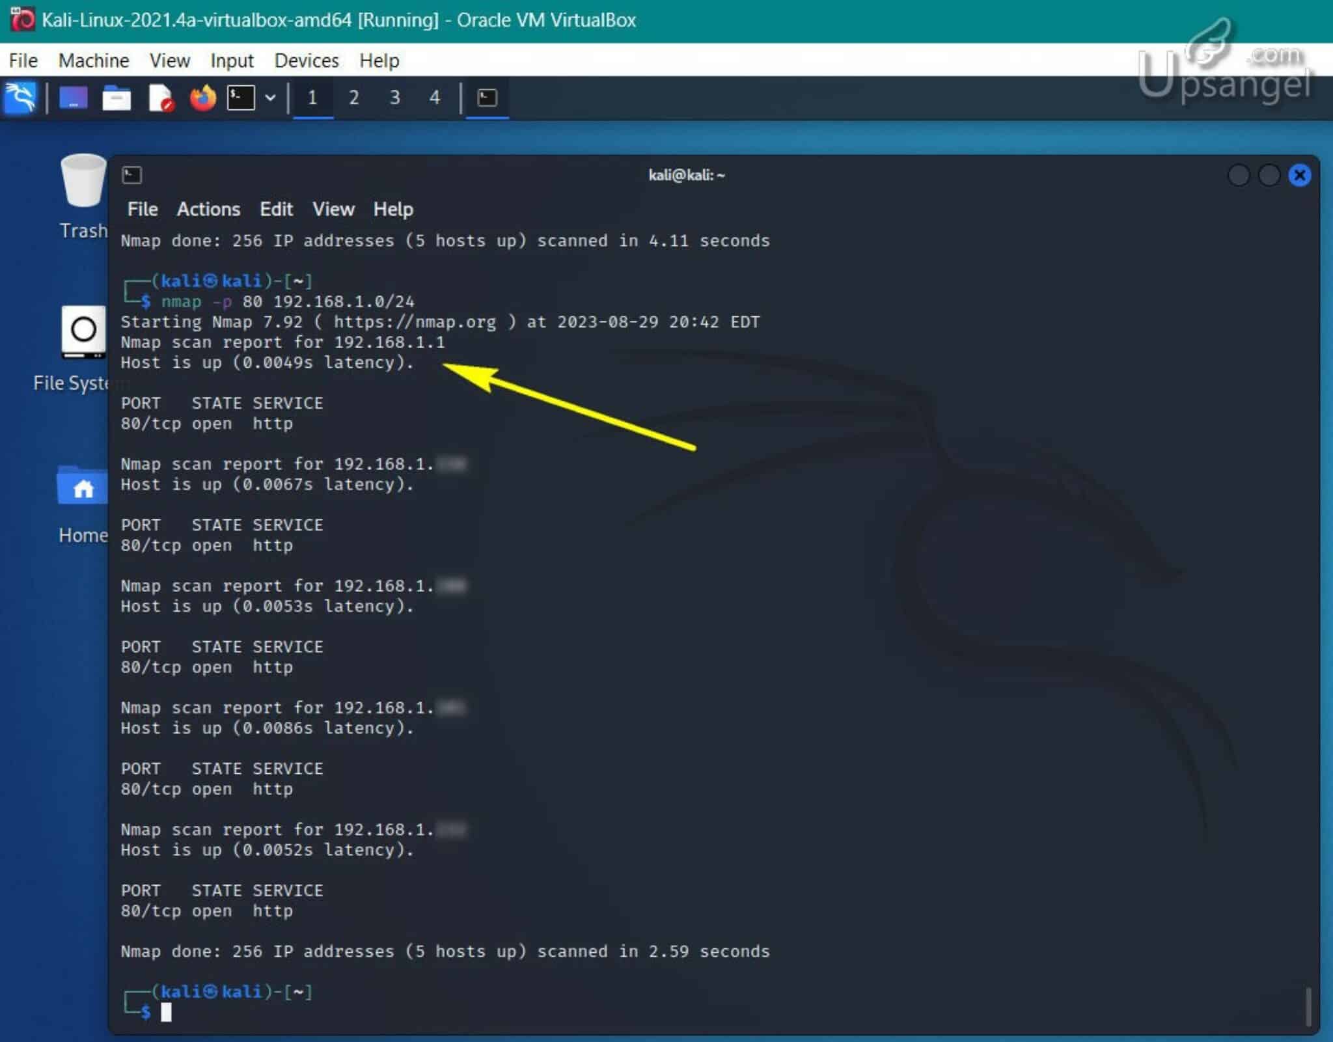Open the Kali dragon applications menu

tap(21, 98)
